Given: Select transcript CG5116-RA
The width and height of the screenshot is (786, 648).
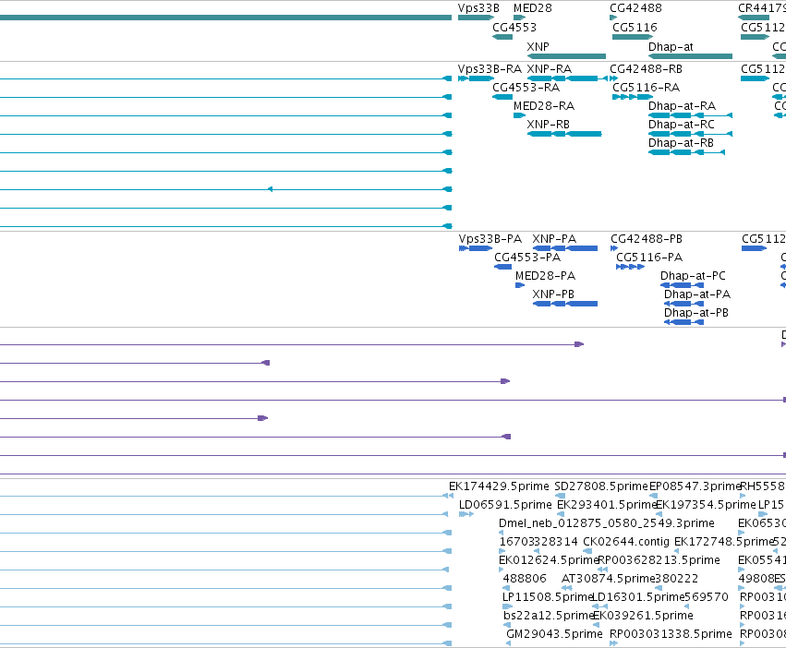Looking at the screenshot, I should [x=647, y=87].
